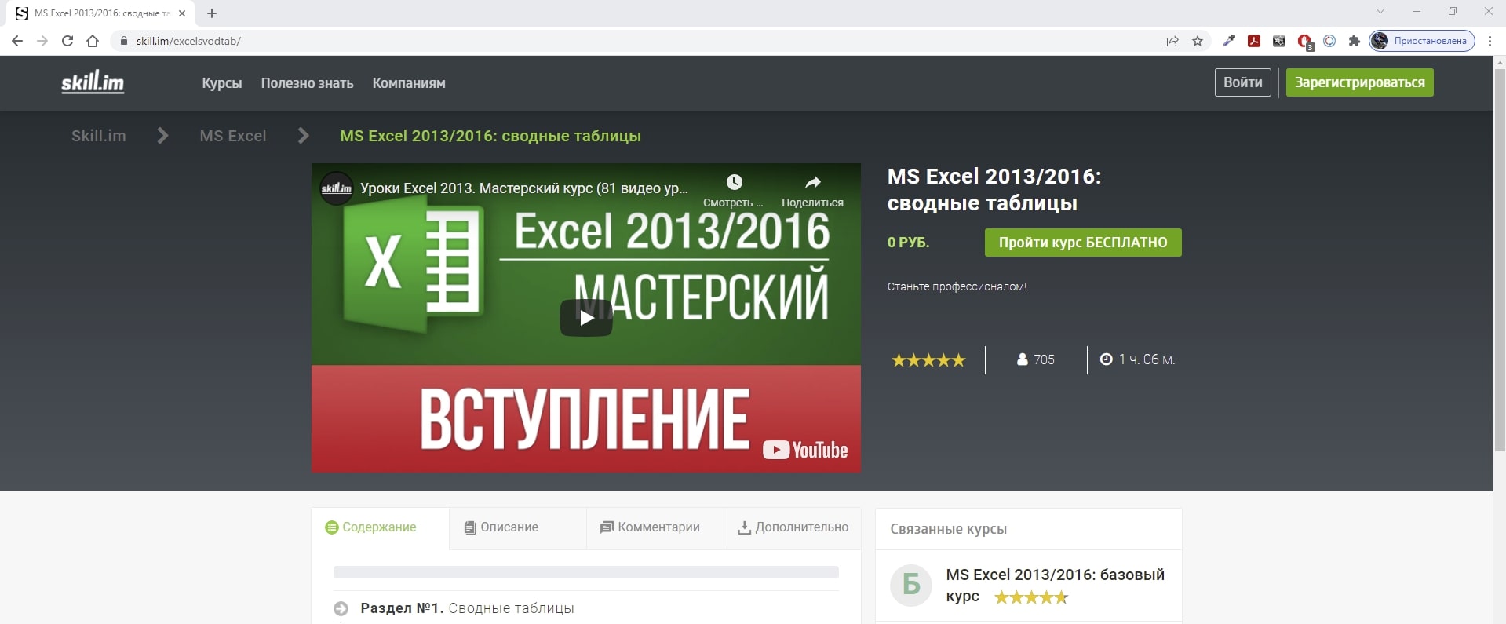Bookmark this page with the star icon
Viewport: 1506px width, 624px height.
tap(1198, 41)
